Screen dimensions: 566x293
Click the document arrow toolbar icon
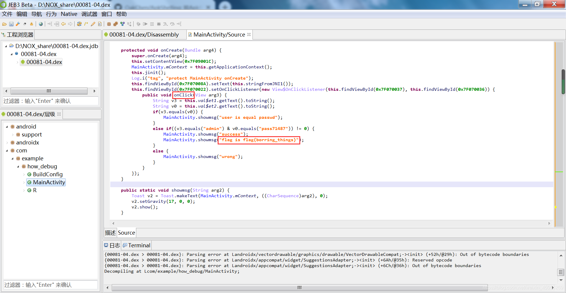100,24
